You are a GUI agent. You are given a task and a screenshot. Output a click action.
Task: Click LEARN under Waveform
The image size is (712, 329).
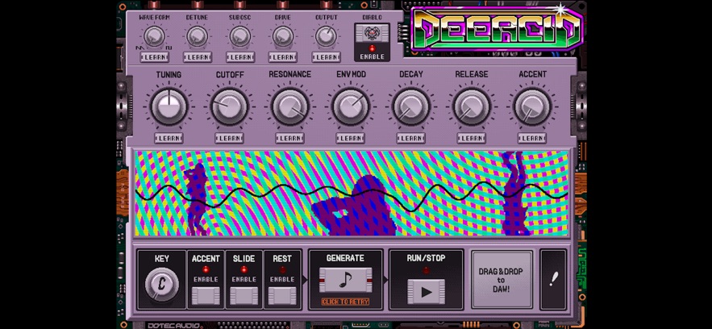coord(154,57)
